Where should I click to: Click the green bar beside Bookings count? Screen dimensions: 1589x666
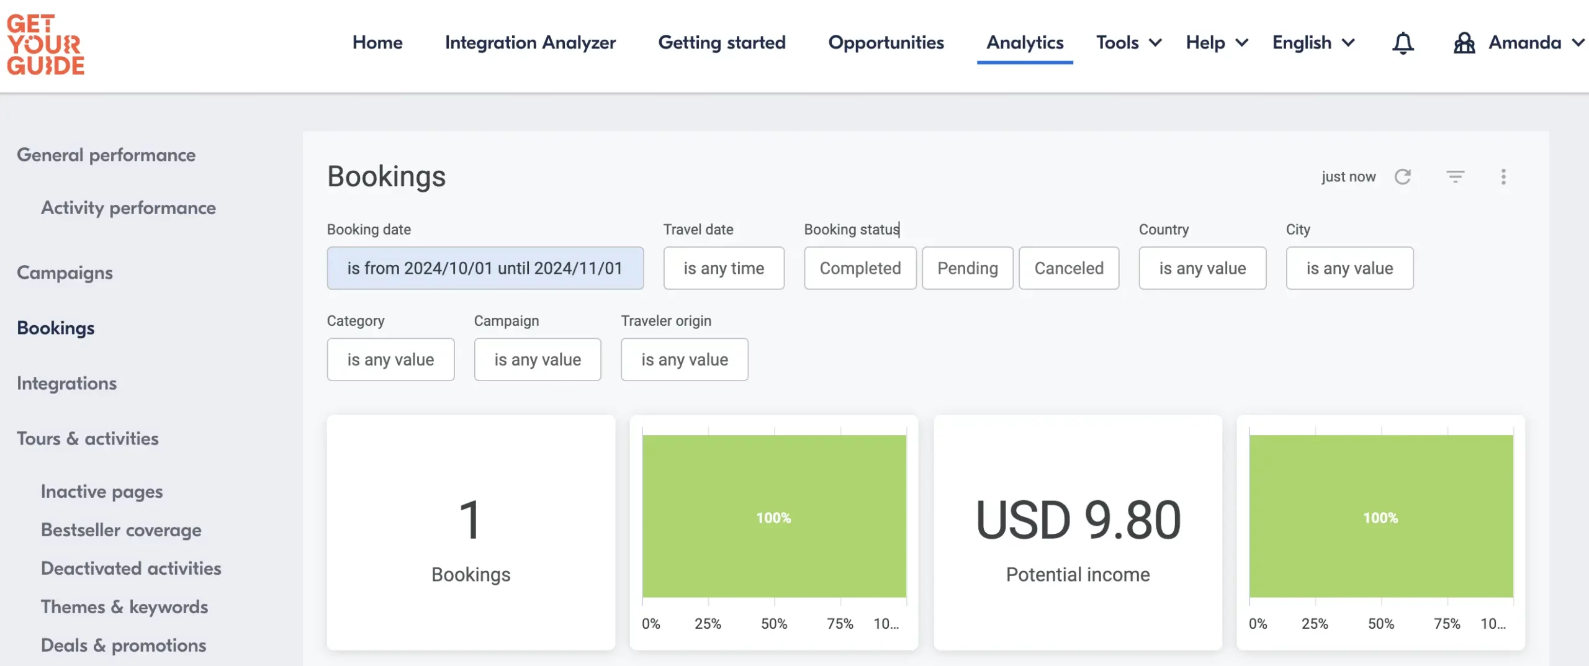774,516
